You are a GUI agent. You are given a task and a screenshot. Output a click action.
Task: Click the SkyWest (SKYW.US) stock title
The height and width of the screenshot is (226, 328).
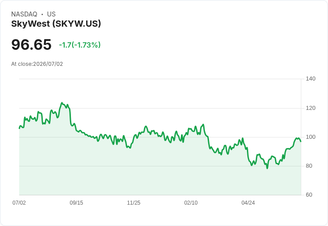[x=56, y=24]
